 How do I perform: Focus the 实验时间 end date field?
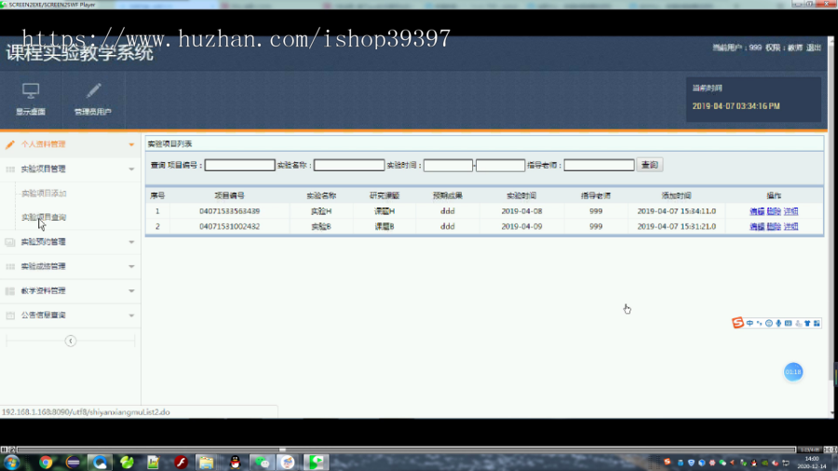[x=500, y=165]
